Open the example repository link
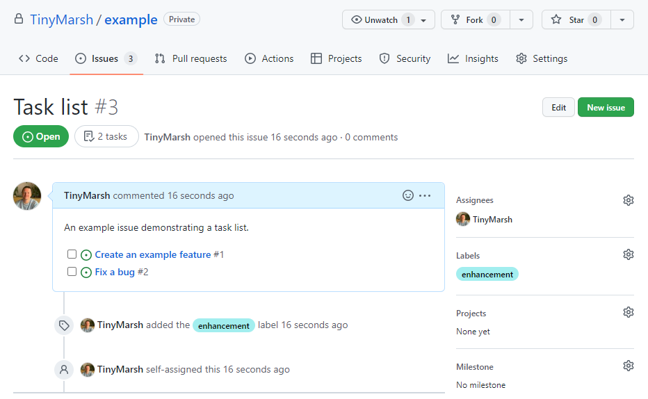Screen dimensions: 648x399 click(131, 20)
